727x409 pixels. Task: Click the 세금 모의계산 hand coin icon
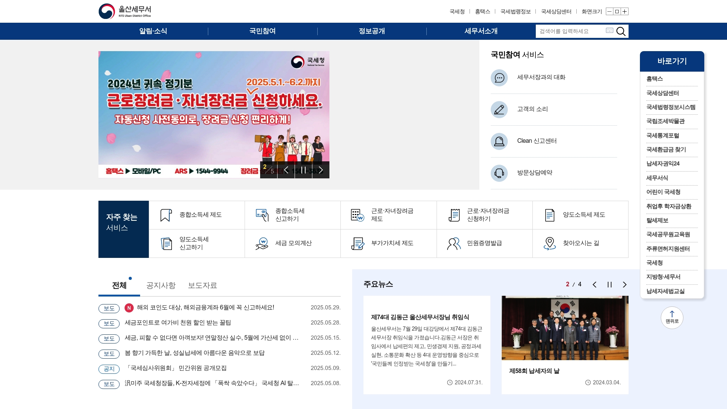click(x=262, y=244)
